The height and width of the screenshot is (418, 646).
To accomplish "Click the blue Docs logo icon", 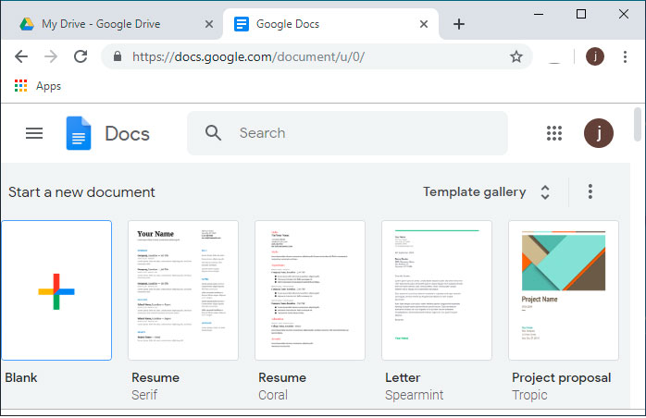I will coord(79,133).
